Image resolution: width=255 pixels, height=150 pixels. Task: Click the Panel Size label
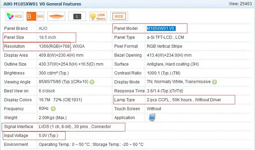[x=14, y=37]
